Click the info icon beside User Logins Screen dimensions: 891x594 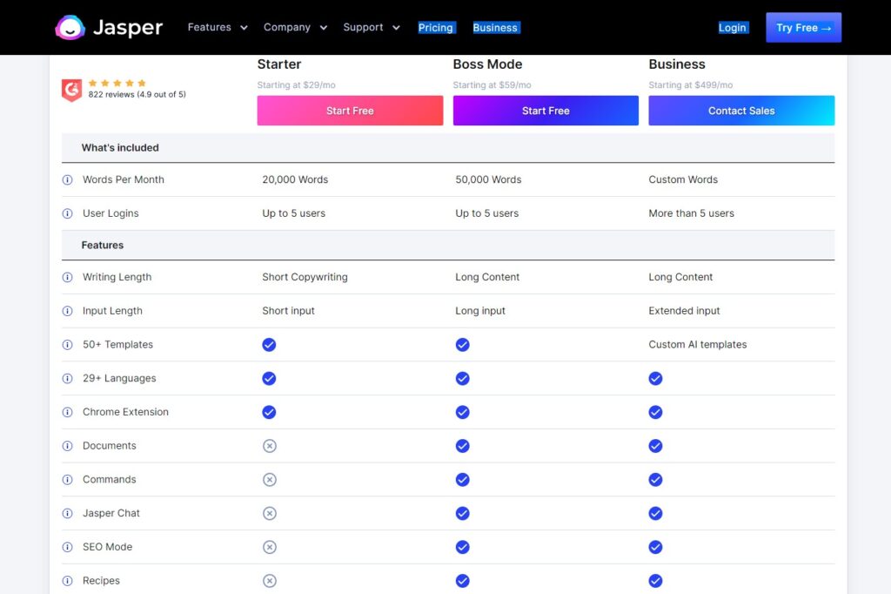pos(68,213)
